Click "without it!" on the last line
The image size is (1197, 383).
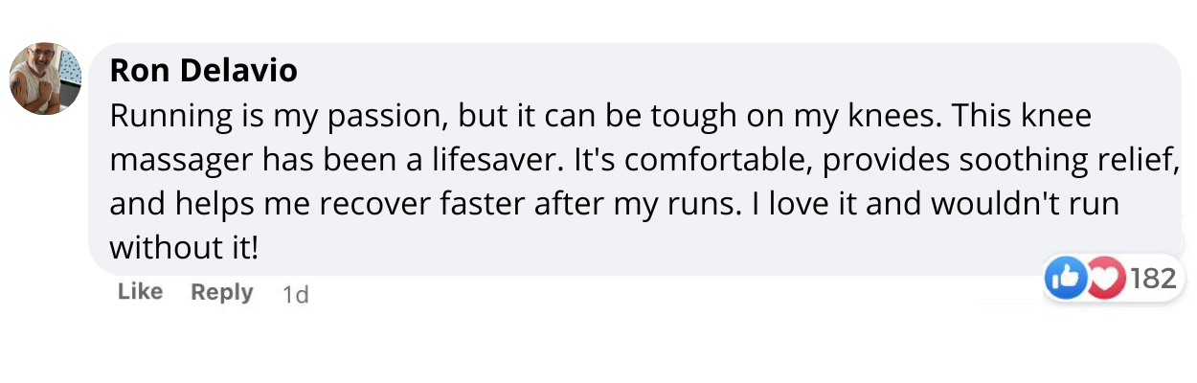185,248
